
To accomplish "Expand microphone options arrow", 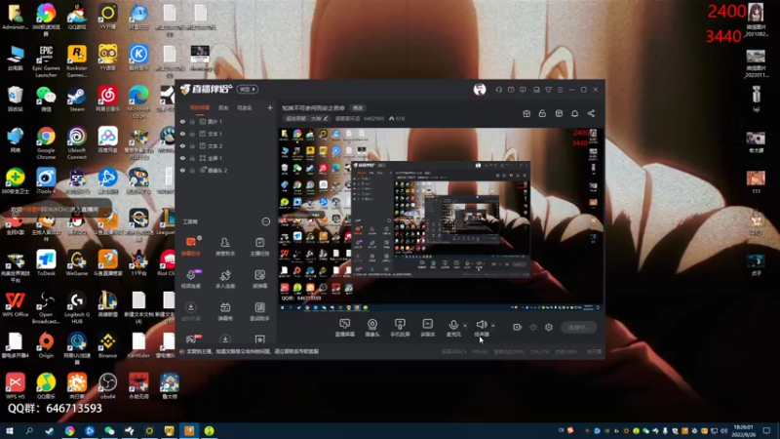I will 465,326.
